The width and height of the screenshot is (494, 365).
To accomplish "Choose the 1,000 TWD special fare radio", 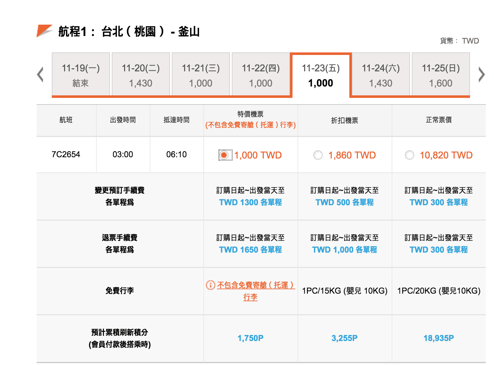I will point(224,155).
